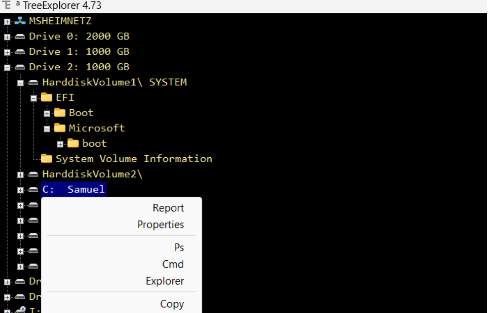Viewport: 488px width, 313px height.
Task: Choose Report from the context menu
Action: click(x=168, y=207)
